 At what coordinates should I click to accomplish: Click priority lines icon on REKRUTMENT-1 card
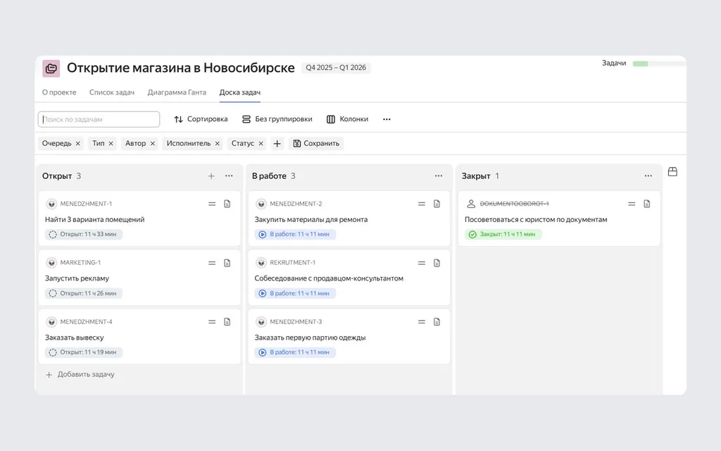422,263
